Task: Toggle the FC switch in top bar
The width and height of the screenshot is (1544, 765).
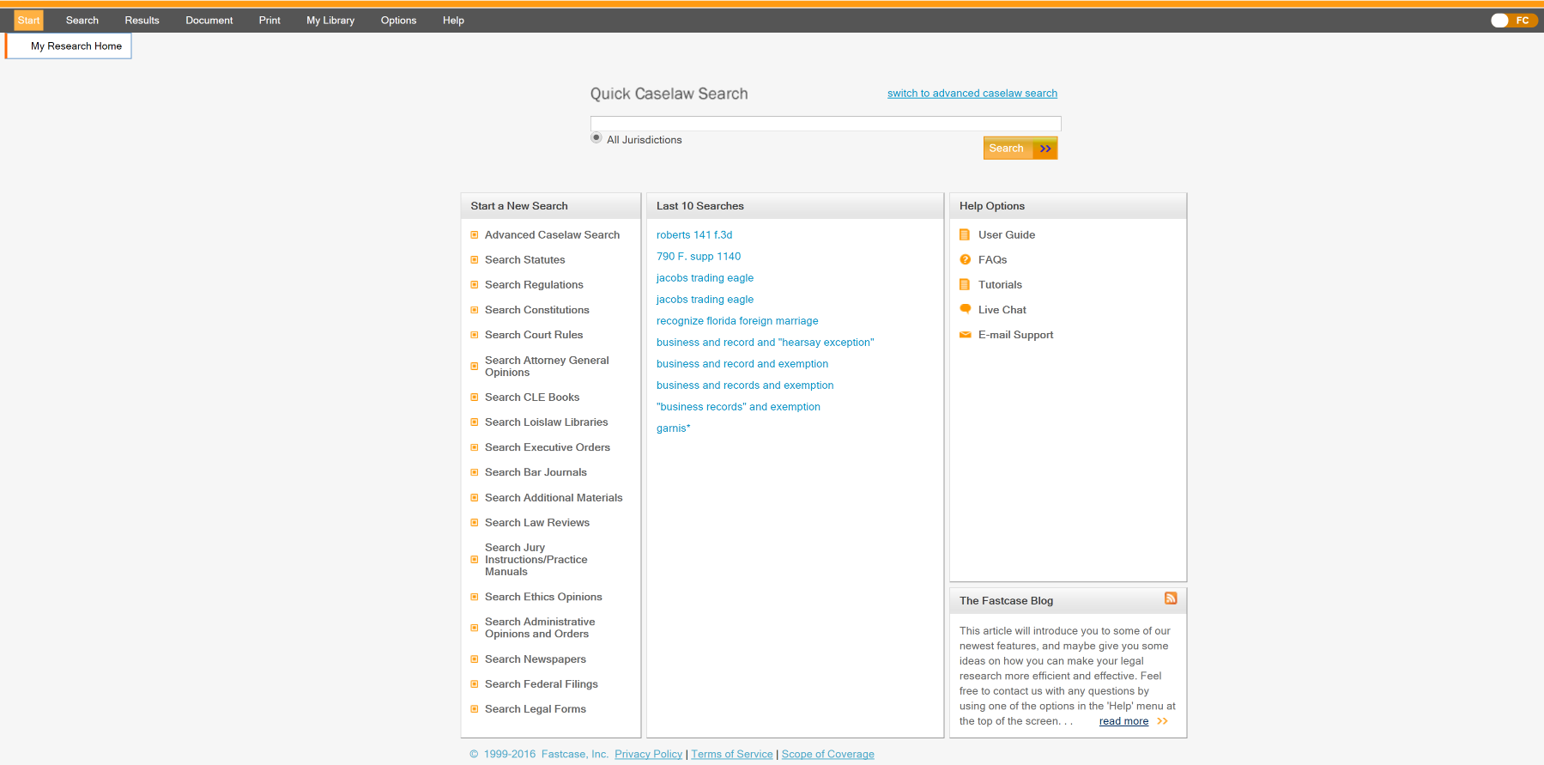Action: point(1512,21)
